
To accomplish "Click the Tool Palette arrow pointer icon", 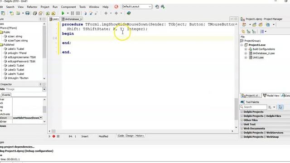I will pos(280,107).
